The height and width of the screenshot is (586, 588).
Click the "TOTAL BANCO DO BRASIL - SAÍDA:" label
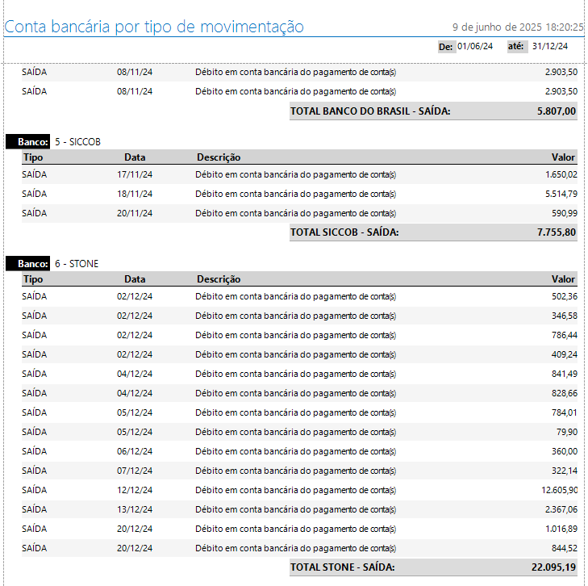click(x=370, y=111)
